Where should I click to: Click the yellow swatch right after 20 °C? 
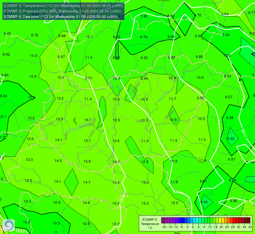(x=223, y=220)
